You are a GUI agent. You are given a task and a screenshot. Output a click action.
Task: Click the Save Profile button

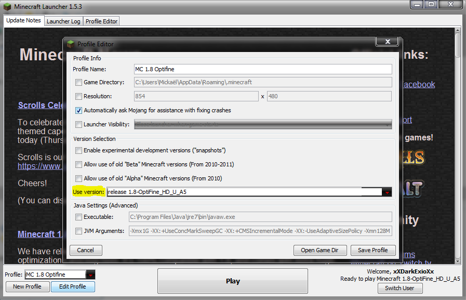tap(372, 250)
